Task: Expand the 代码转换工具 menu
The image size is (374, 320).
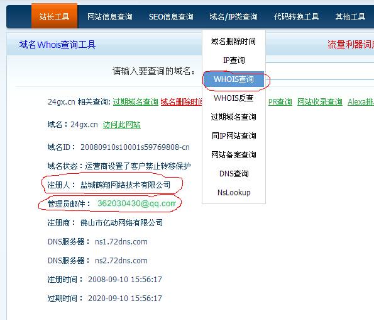Action: coord(296,17)
